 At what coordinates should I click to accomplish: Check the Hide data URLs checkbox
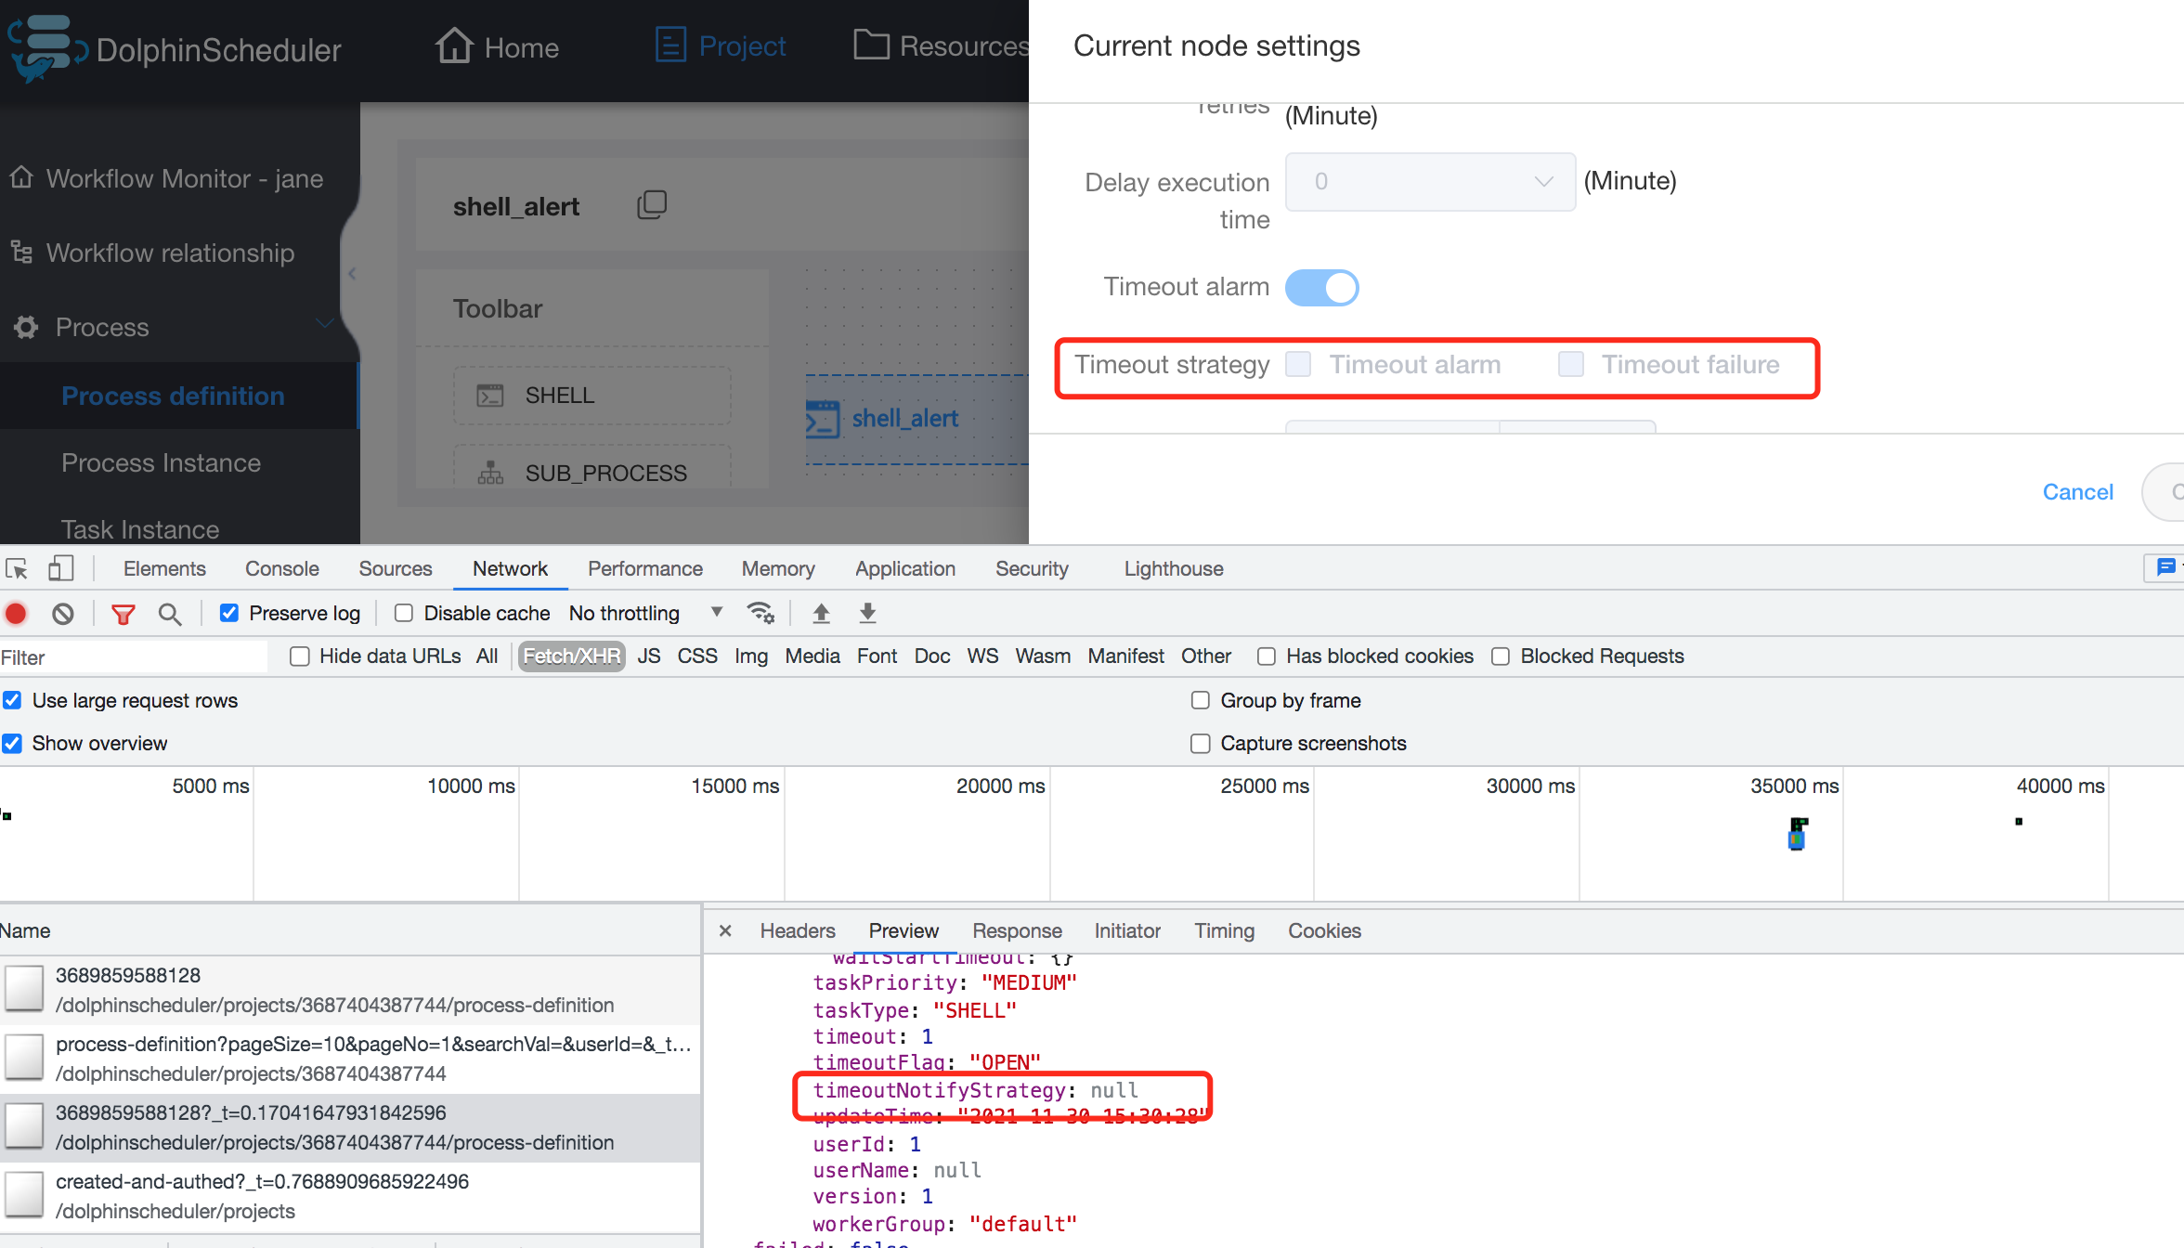299,656
